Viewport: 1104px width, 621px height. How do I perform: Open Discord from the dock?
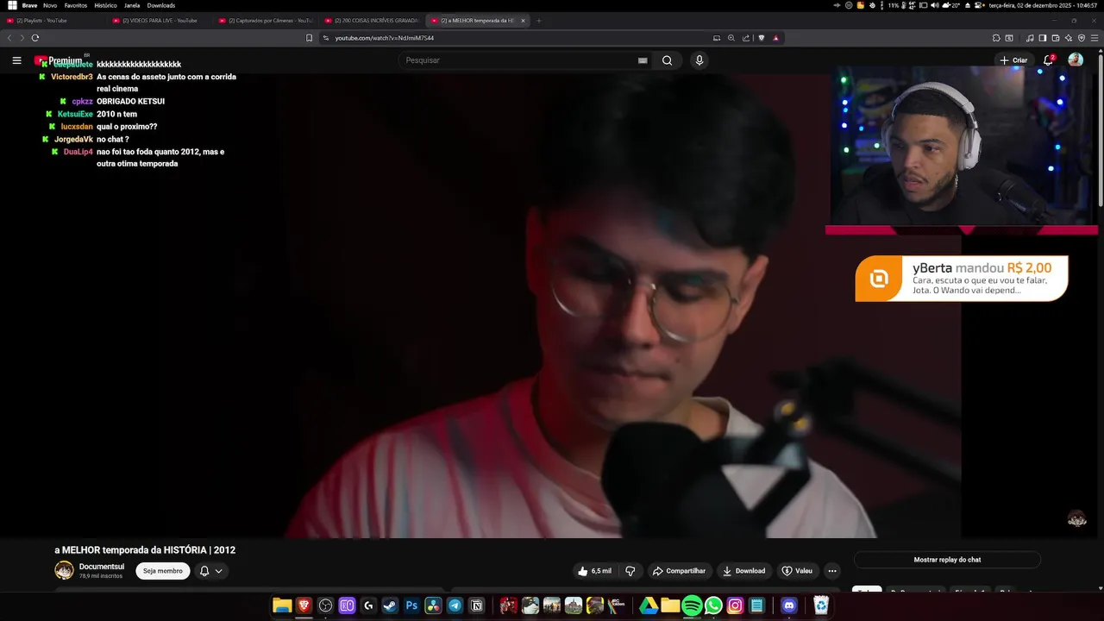tap(788, 605)
